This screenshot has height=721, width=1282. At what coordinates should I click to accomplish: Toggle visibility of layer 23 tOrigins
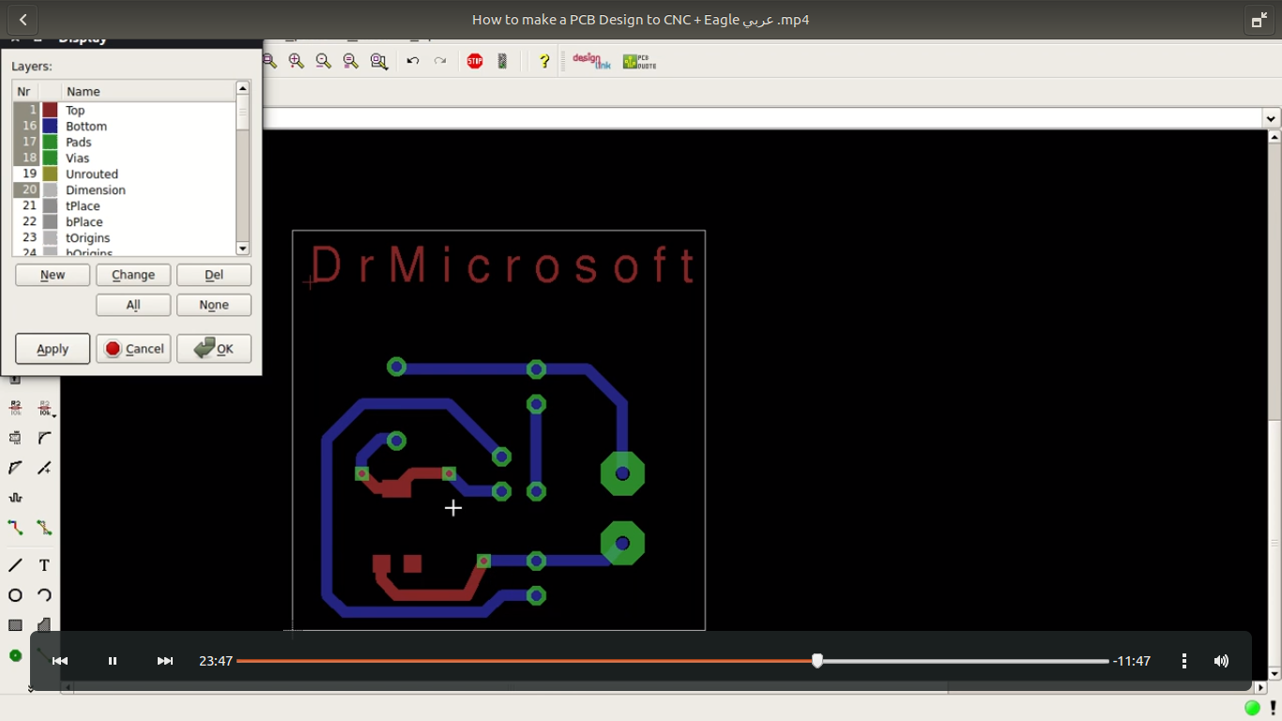point(26,238)
